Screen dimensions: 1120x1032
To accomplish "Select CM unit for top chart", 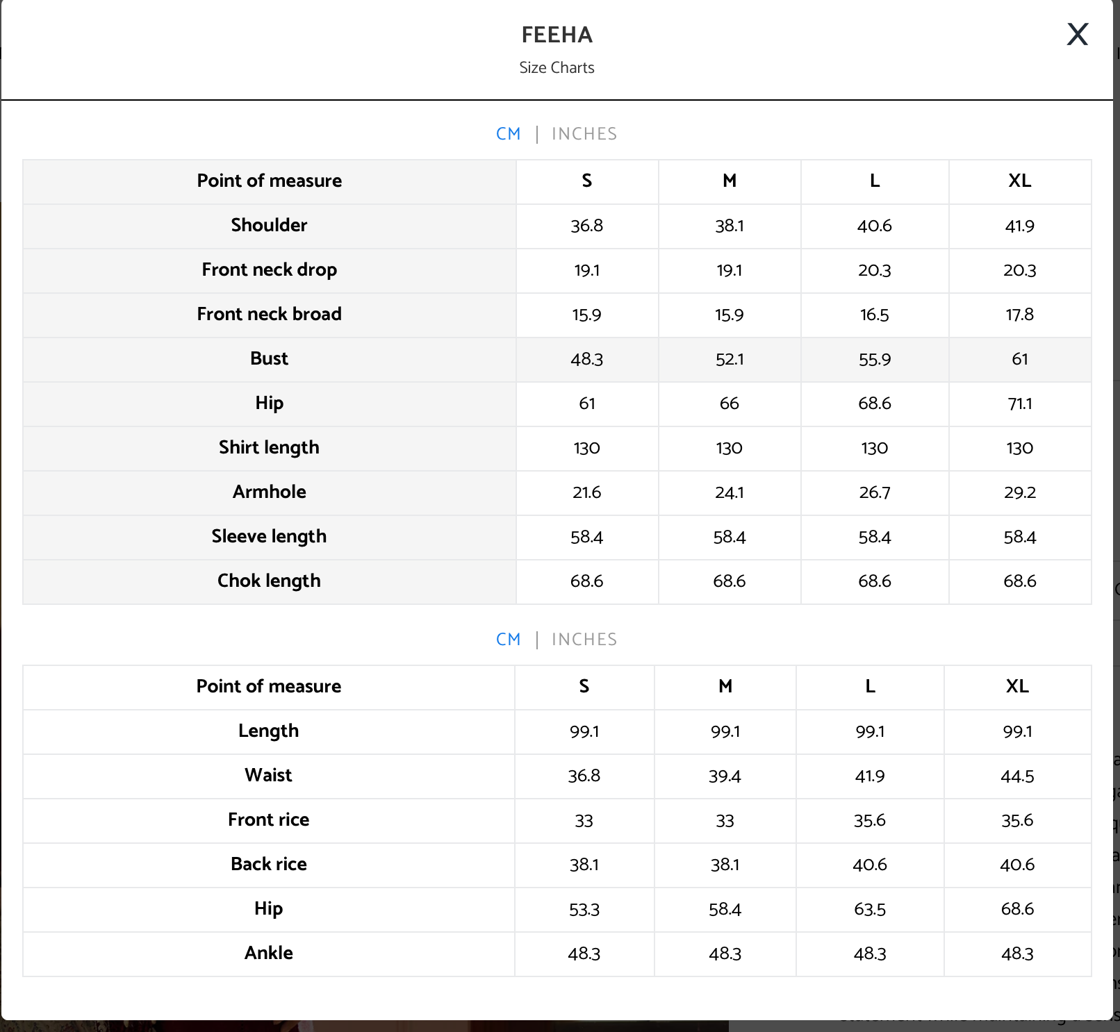I will click(509, 134).
